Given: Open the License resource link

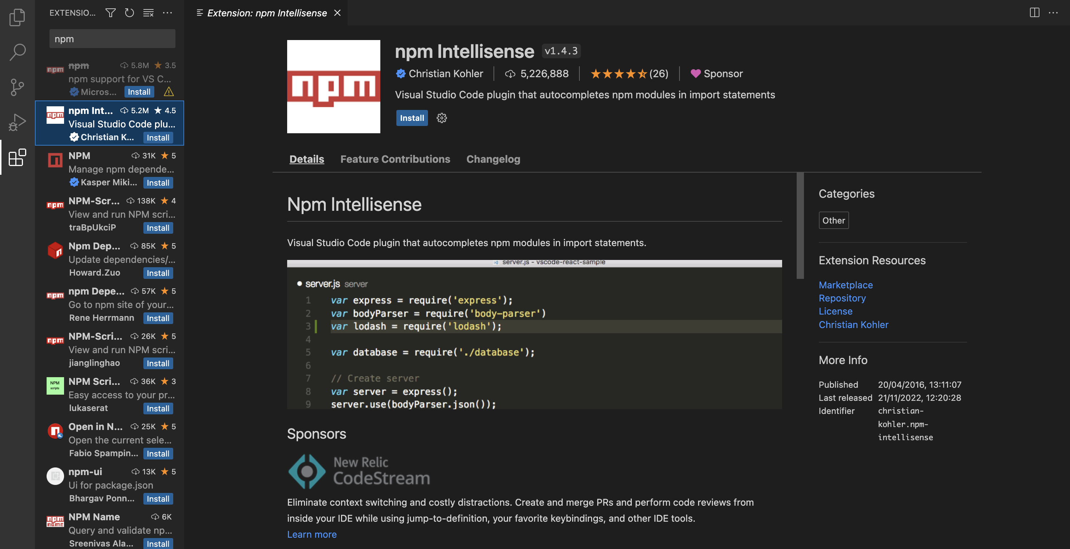Looking at the screenshot, I should point(835,311).
